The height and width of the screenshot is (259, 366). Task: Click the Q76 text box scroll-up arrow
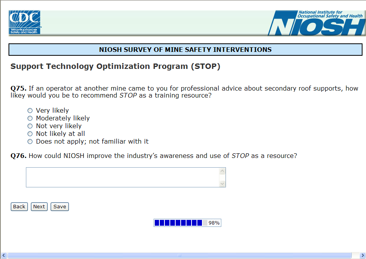[222, 171]
